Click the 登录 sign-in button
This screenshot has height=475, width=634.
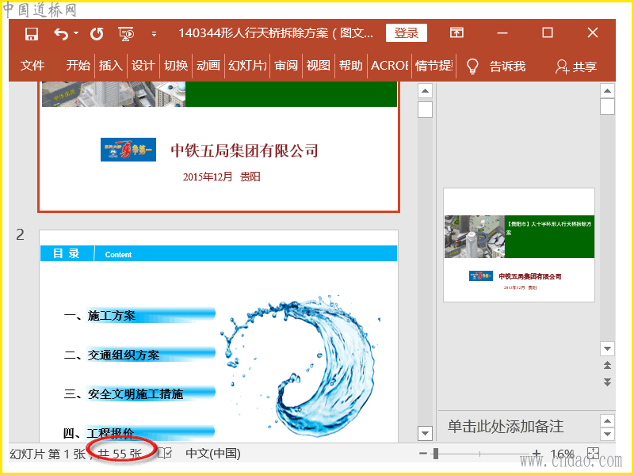click(x=407, y=32)
